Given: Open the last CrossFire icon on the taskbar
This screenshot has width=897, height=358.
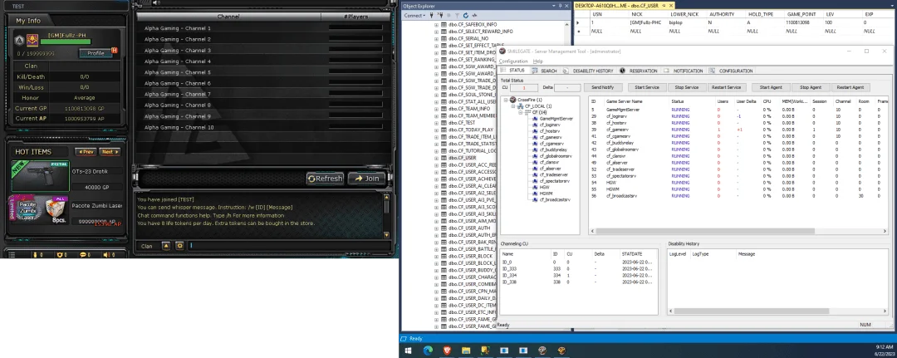Looking at the screenshot, I should 561,350.
